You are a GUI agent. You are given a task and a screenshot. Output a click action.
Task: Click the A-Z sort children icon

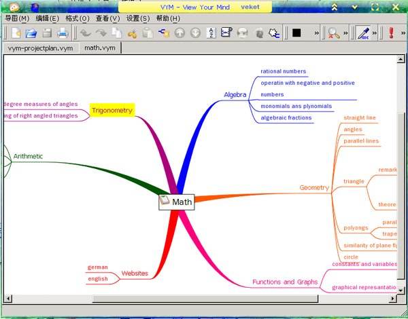point(210,33)
